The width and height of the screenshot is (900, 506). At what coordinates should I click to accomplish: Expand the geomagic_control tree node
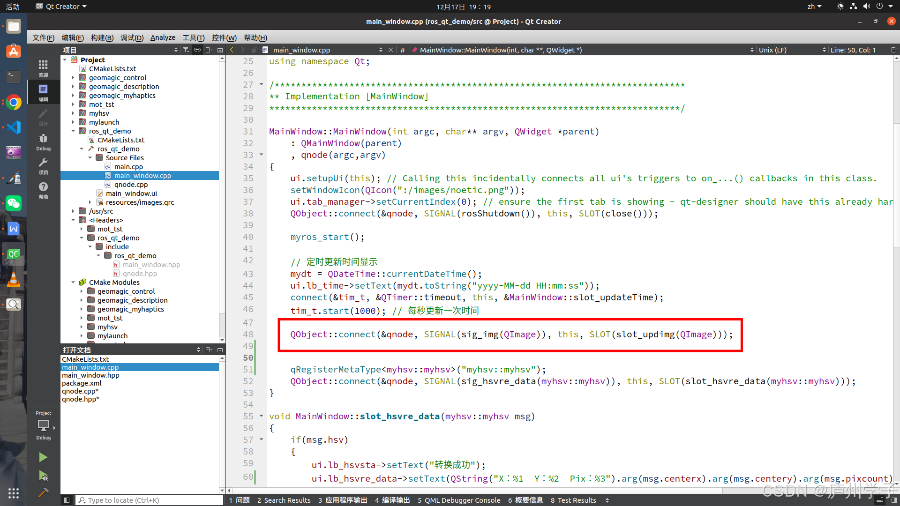click(73, 78)
